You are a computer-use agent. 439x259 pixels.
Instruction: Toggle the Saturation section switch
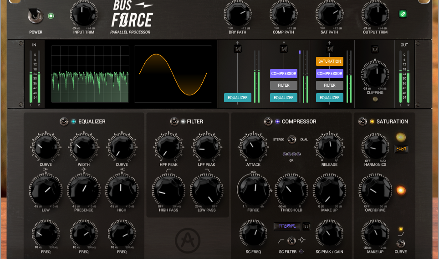tap(362, 121)
